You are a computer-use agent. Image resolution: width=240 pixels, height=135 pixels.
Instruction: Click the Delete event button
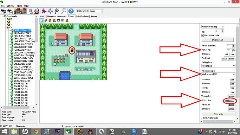pyautogui.click(x=218, y=40)
